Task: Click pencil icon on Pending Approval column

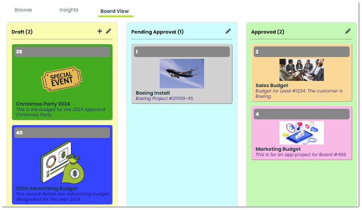Action: [x=228, y=31]
